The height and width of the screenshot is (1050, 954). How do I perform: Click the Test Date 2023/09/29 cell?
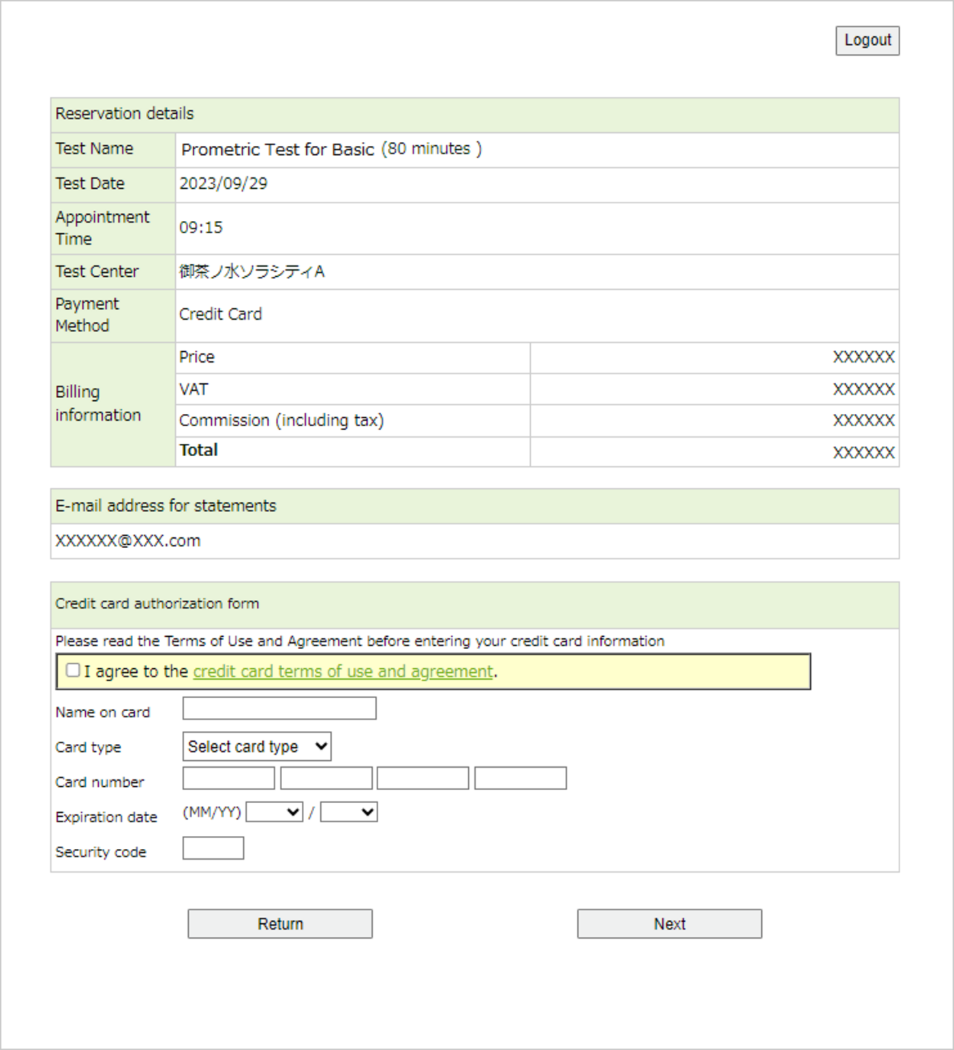(x=224, y=183)
